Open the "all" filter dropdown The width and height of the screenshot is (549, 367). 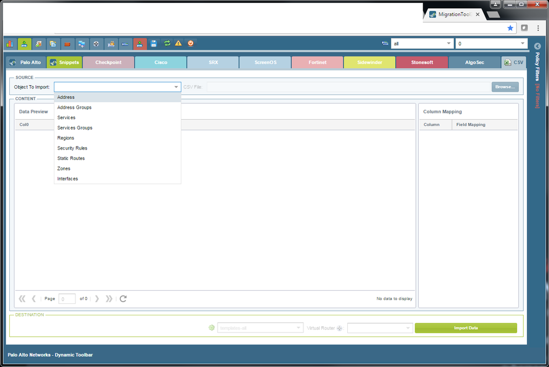tap(422, 43)
